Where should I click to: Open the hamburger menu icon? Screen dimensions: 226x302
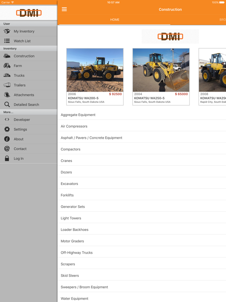click(64, 9)
